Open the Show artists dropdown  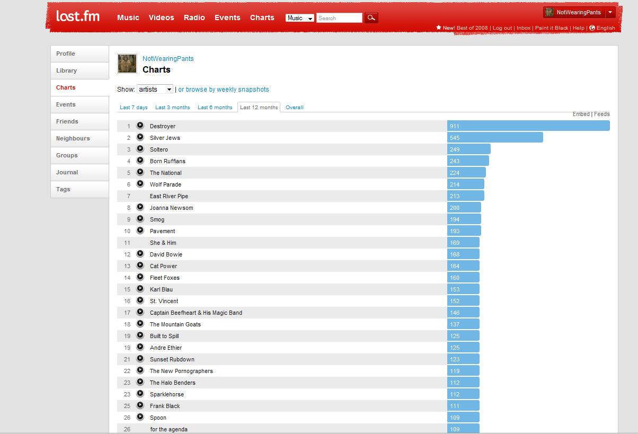(155, 89)
